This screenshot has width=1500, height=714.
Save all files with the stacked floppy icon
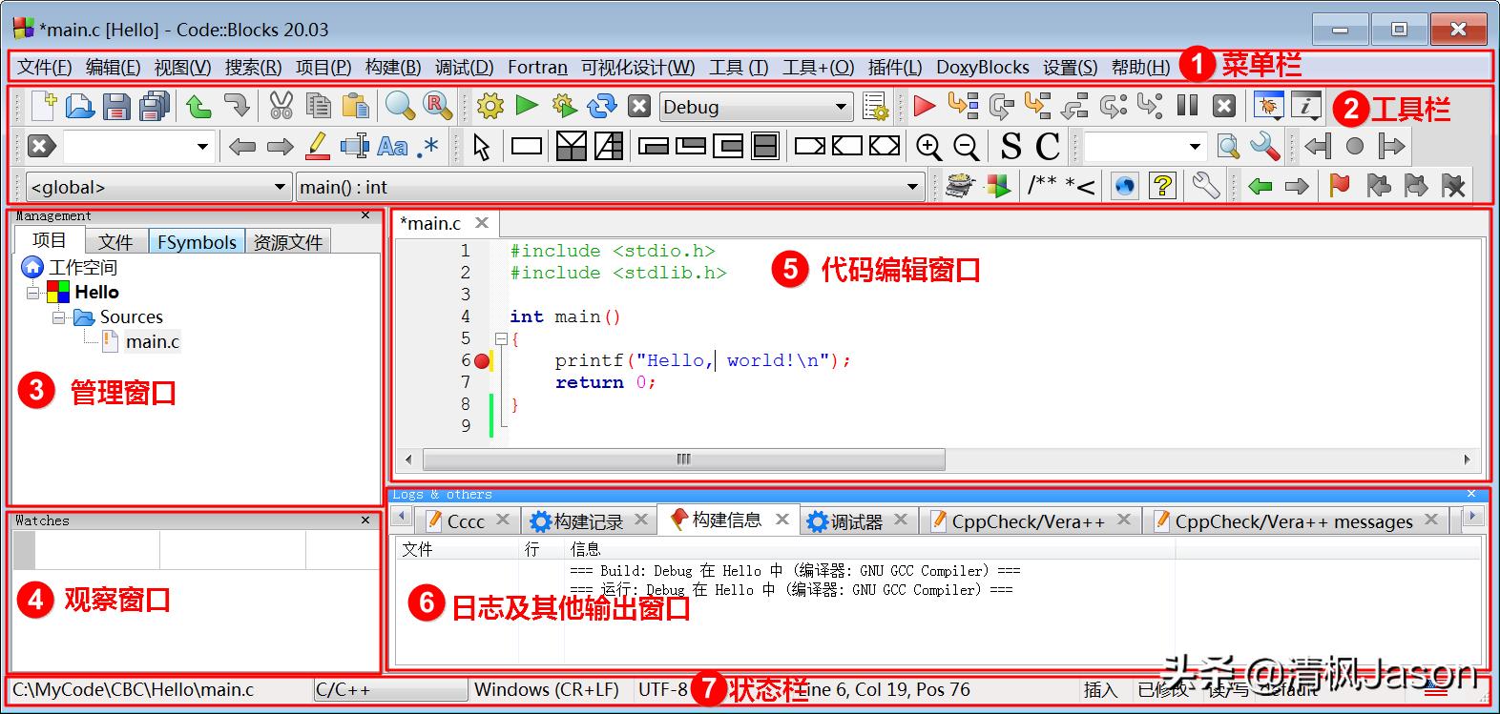tap(154, 106)
